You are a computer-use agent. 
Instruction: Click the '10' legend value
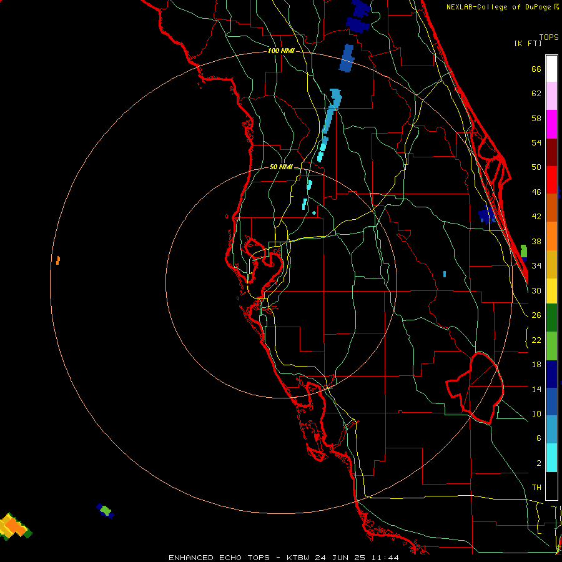pos(536,413)
